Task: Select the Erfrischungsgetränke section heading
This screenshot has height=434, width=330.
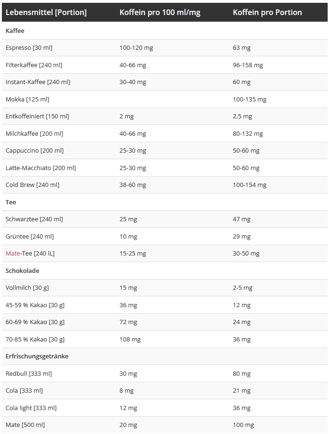Action: click(37, 356)
